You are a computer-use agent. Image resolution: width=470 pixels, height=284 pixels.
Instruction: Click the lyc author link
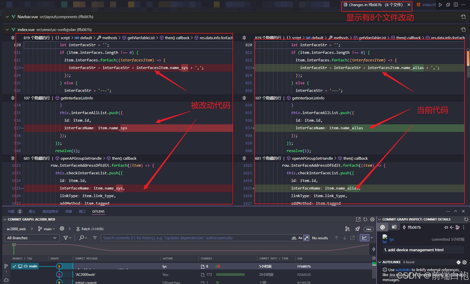coord(392,239)
